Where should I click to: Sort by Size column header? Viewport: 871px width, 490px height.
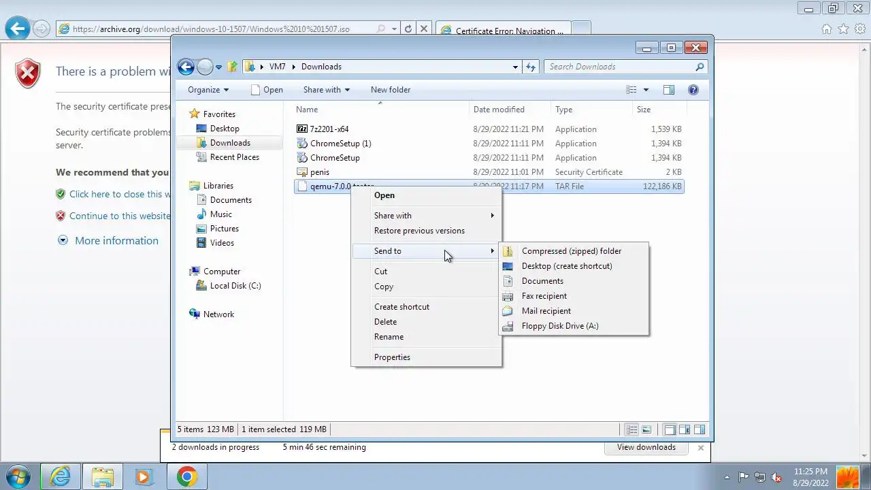click(659, 110)
